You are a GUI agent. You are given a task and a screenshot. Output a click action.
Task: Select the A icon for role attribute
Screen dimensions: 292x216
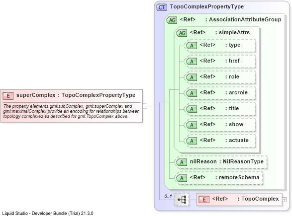point(192,77)
